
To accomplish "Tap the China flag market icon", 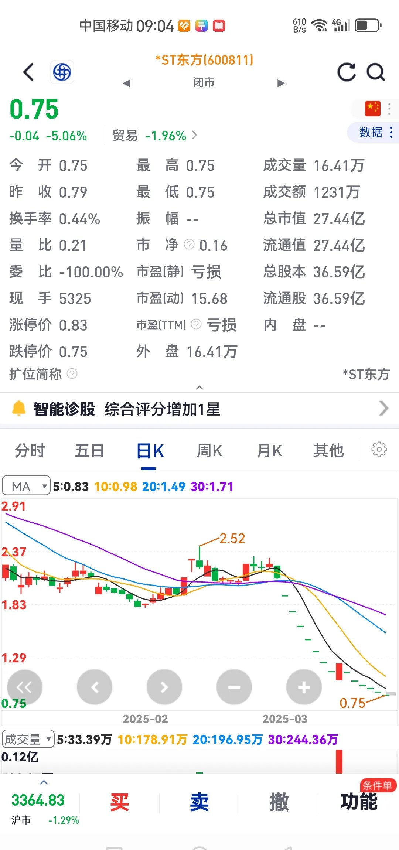I will pyautogui.click(x=372, y=109).
